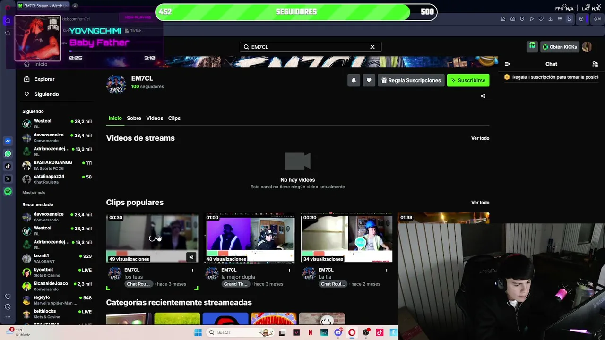
Task: Click the Opera snapshot camera icon
Action: (x=513, y=19)
